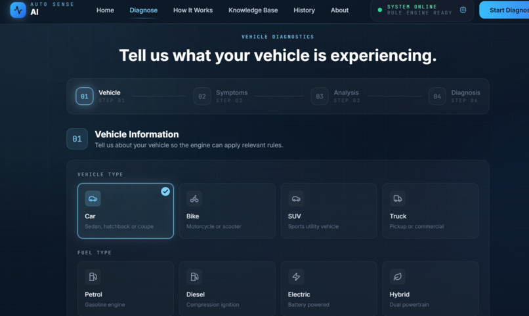This screenshot has width=529, height=316.
Task: Open the Knowledge Base page
Action: [x=253, y=10]
